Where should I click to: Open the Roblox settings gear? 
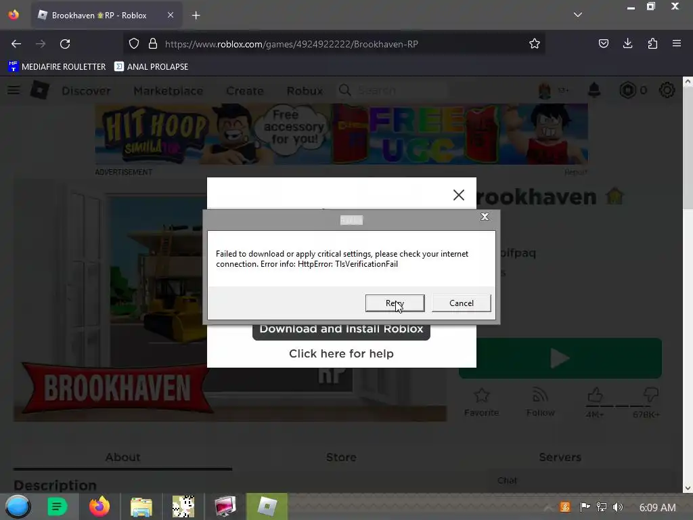pyautogui.click(x=667, y=90)
